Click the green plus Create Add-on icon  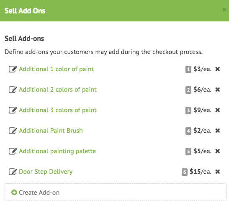pyautogui.click(x=14, y=193)
